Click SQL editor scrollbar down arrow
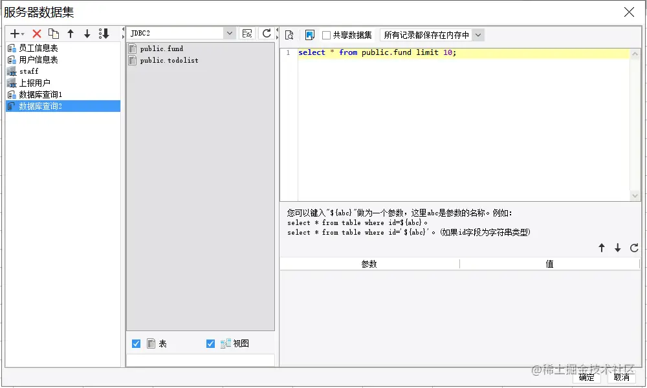647x388 pixels. pos(635,196)
